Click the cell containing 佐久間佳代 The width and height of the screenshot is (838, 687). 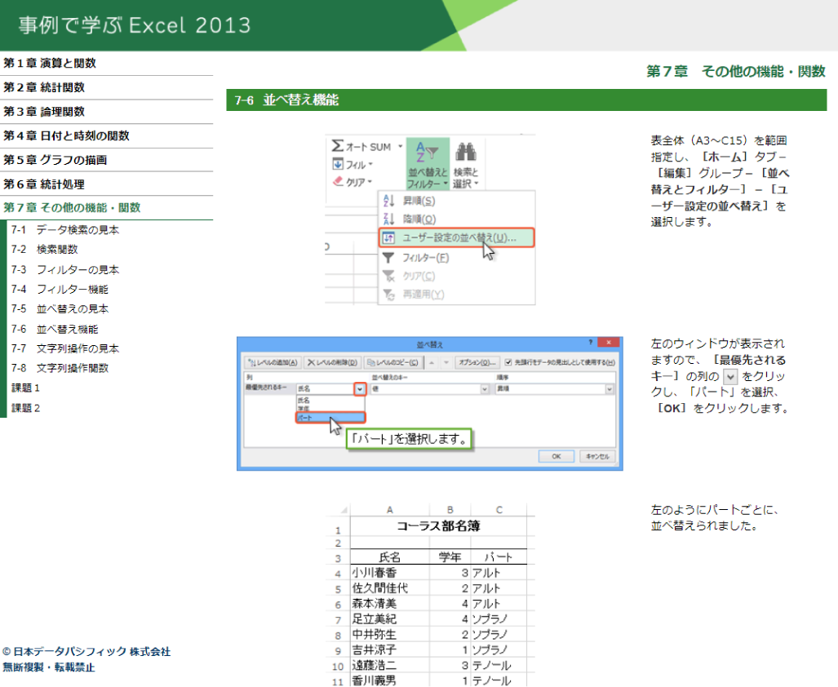click(389, 588)
